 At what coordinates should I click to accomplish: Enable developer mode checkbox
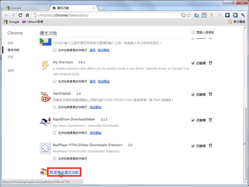pyautogui.click(x=193, y=33)
